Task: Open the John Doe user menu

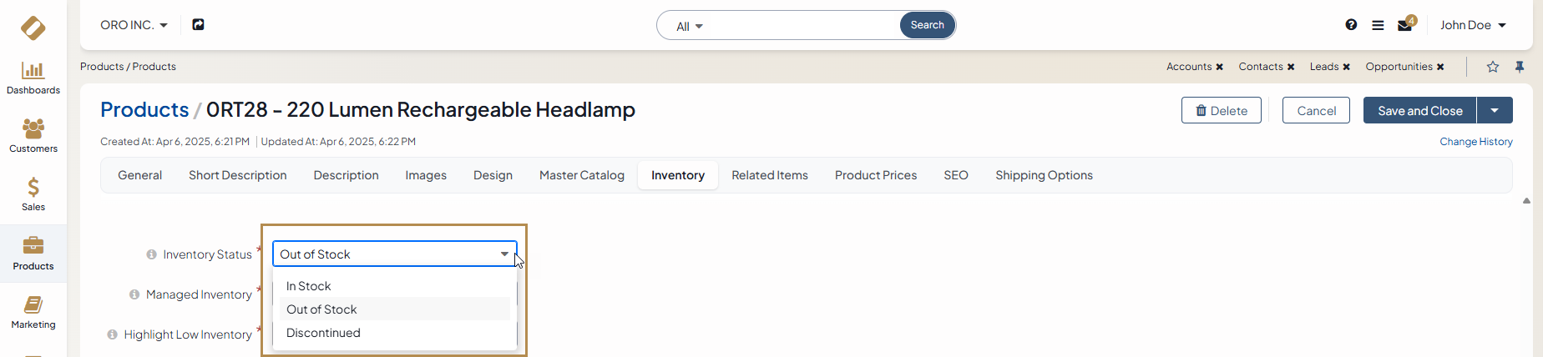Action: (x=1473, y=25)
